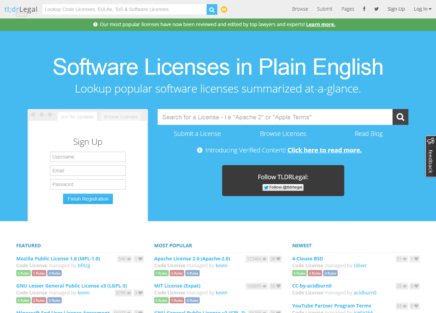Follow the Learn more link in the banner
Image resolution: width=436 pixels, height=313 pixels.
coord(320,24)
